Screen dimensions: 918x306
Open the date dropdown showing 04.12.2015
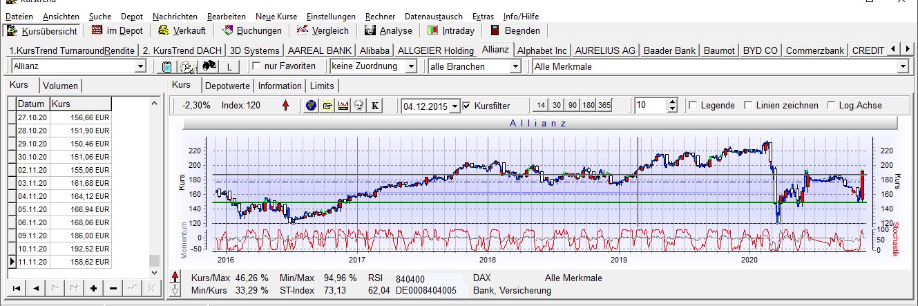click(454, 106)
